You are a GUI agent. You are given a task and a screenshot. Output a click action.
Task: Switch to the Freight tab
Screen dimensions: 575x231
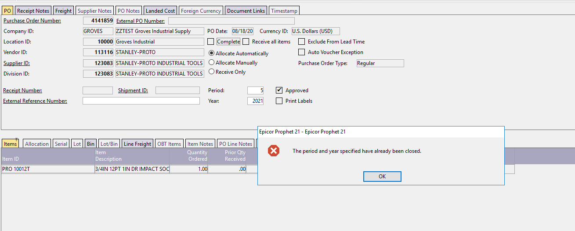[63, 11]
